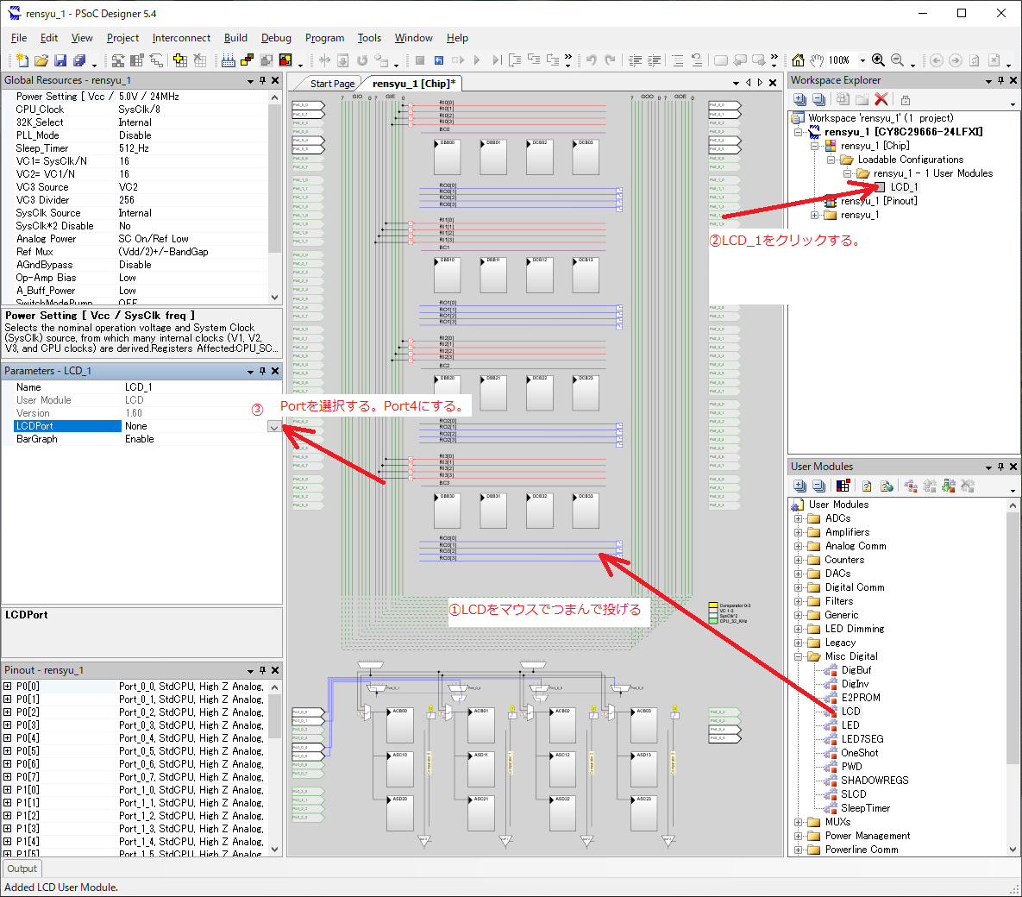Click the Global Resources vertical scrollbar
Image resolution: width=1022 pixels, height=897 pixels.
click(274, 197)
